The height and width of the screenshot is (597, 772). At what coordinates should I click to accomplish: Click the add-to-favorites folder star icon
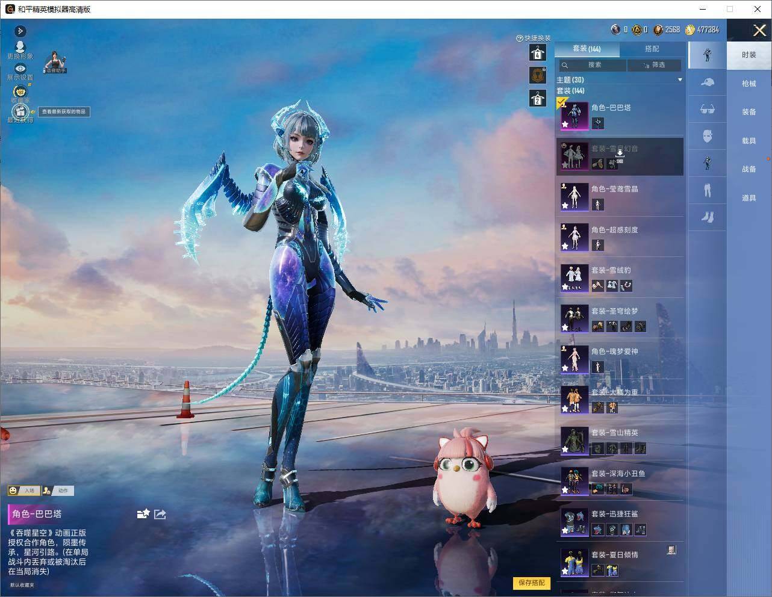(143, 514)
